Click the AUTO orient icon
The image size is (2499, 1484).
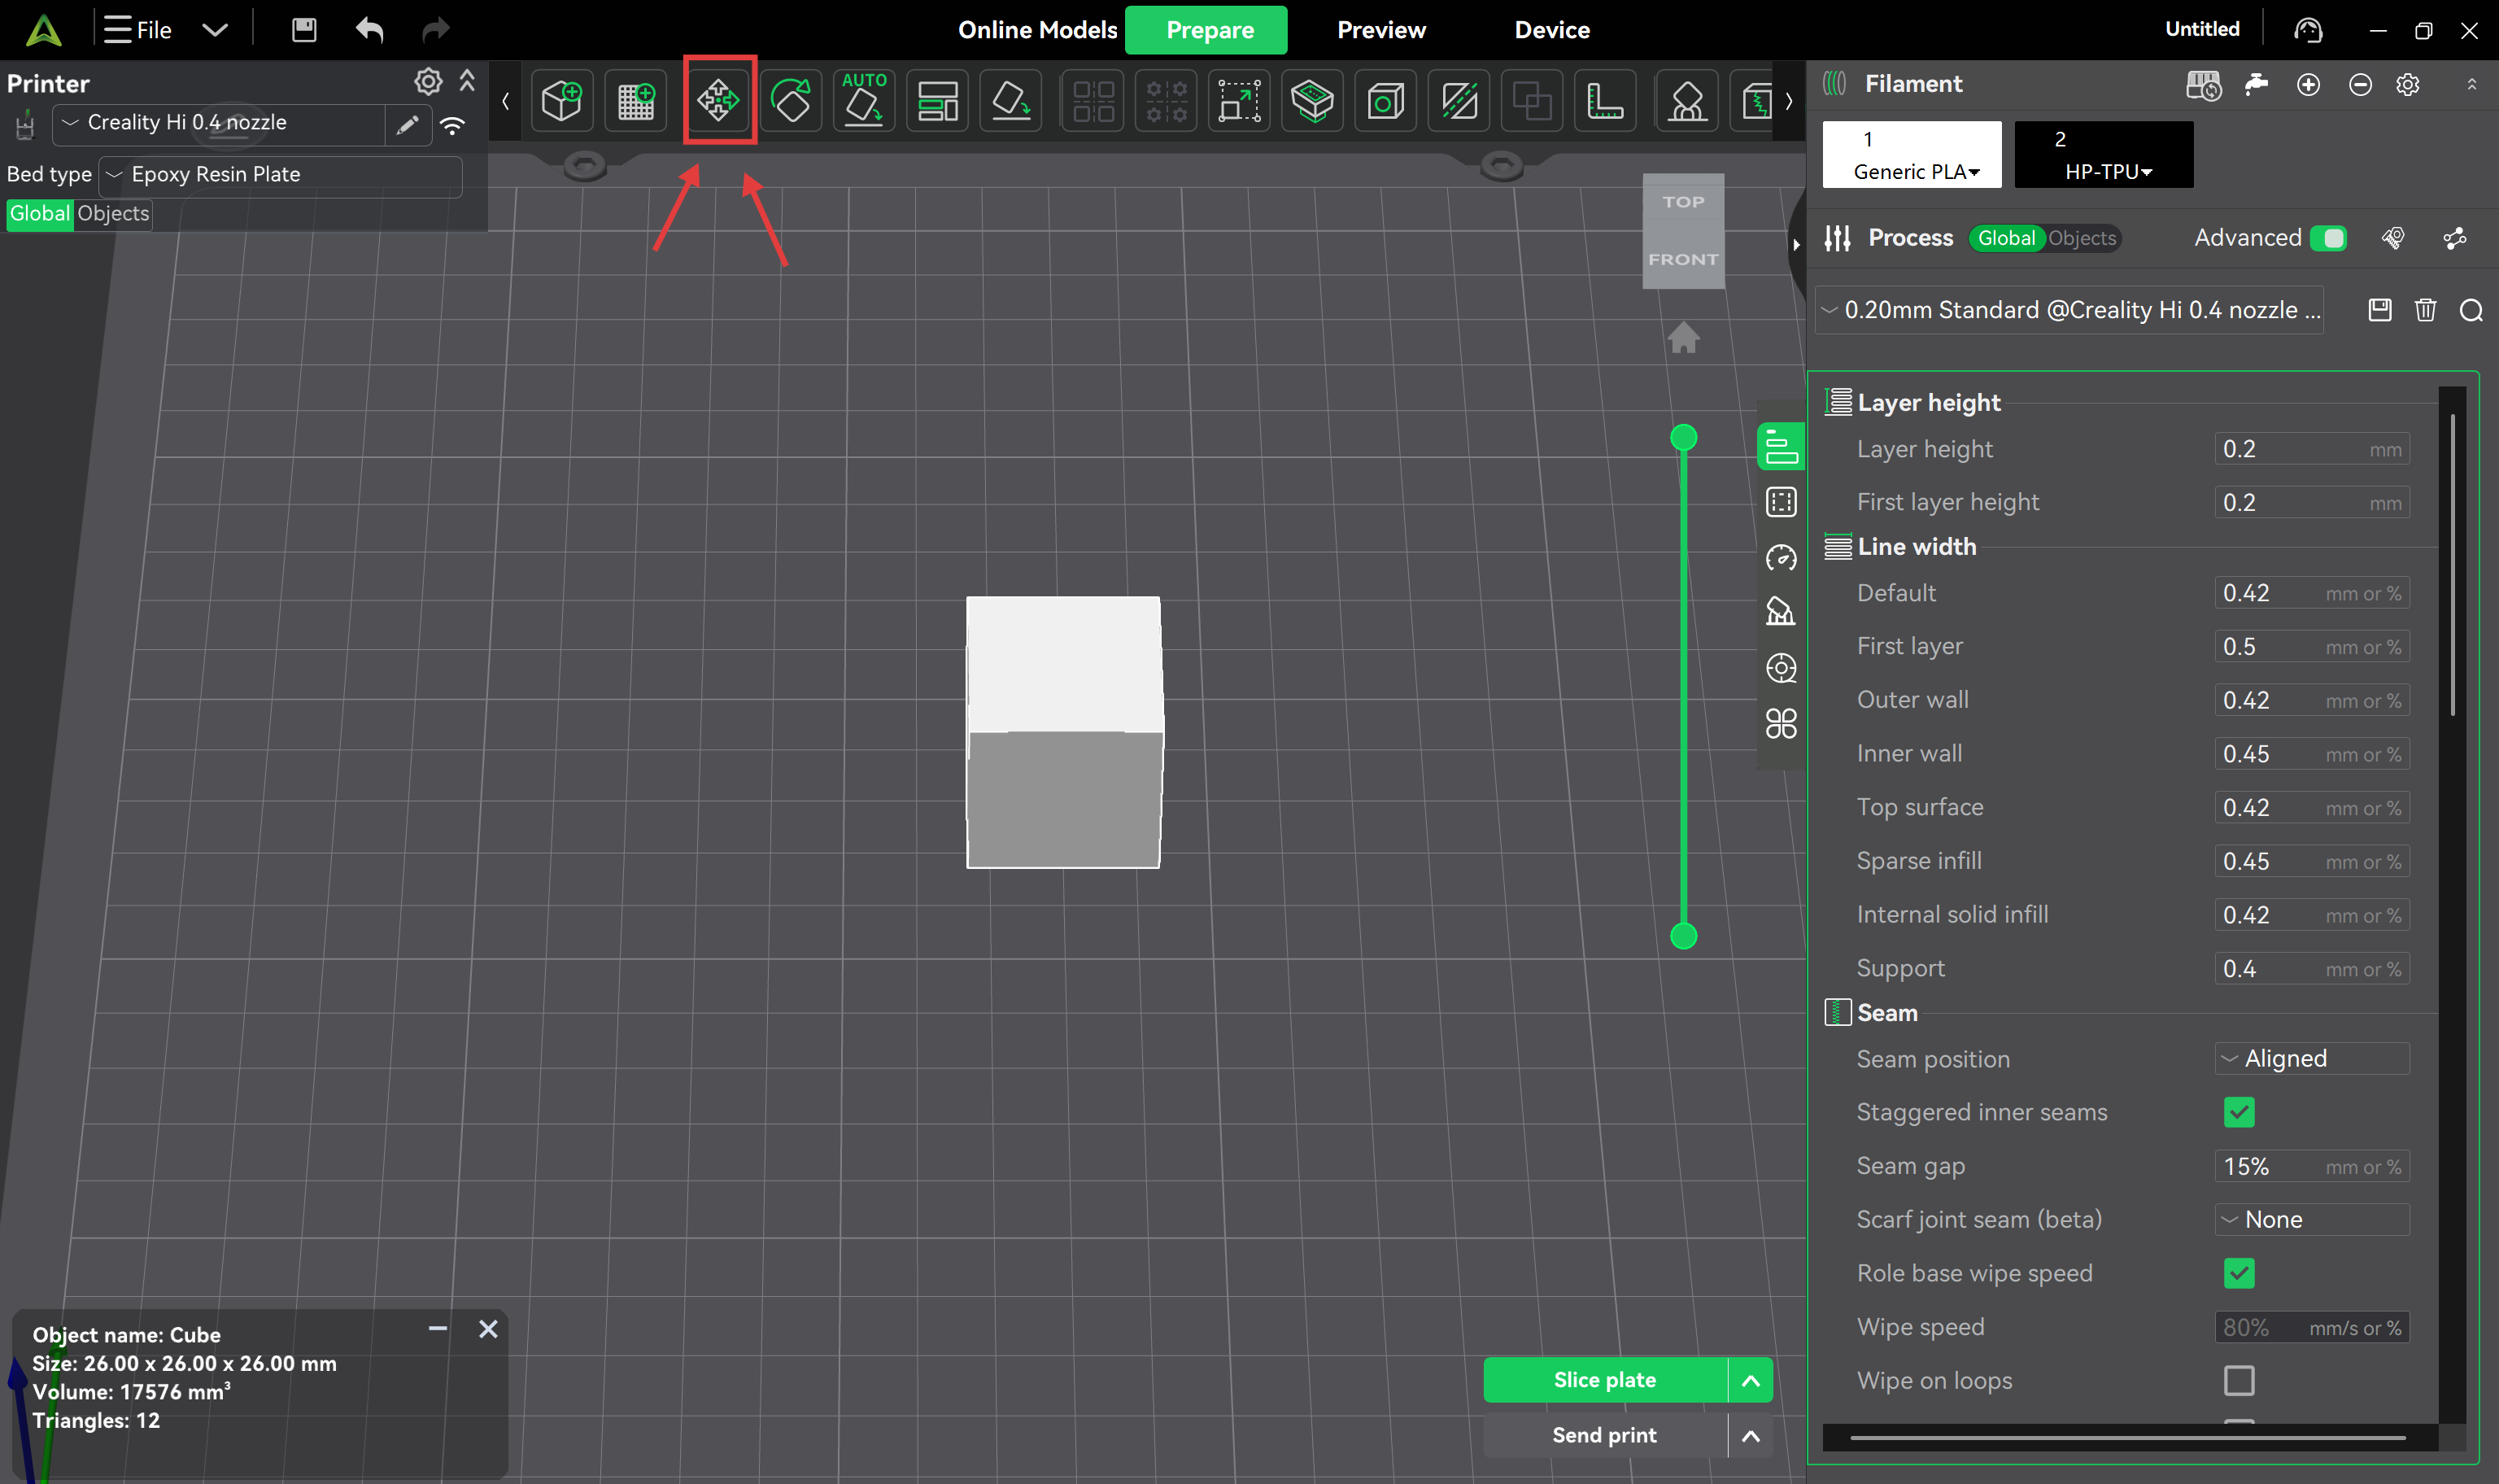tap(864, 100)
